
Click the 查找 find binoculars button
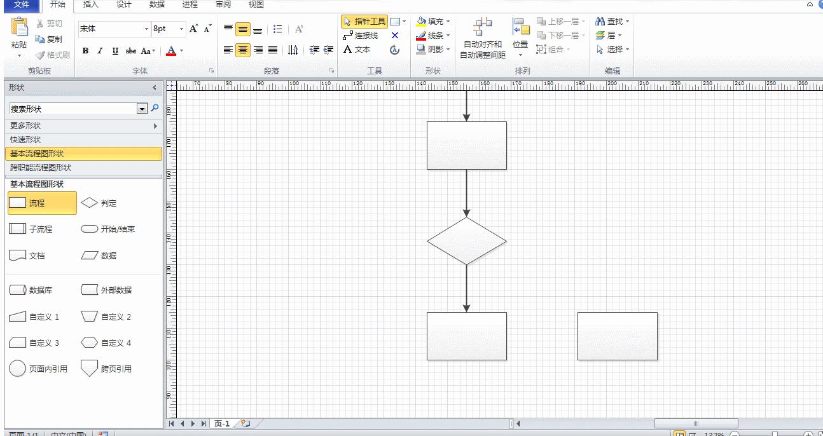click(x=612, y=22)
